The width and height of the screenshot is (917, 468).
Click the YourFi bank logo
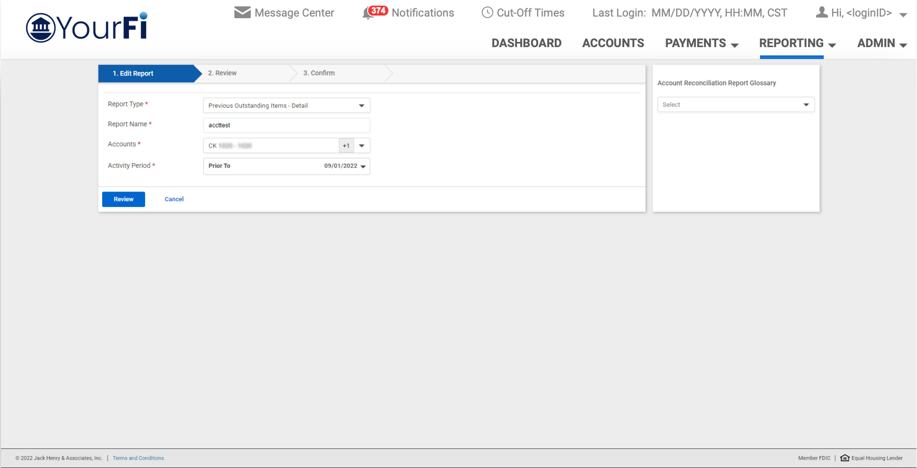87,27
